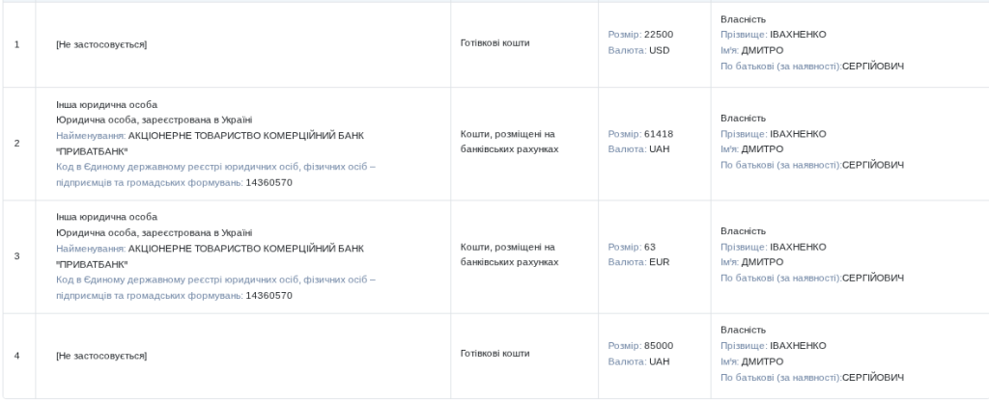
Task: Select 'Готівкові кошти' in row 4
Action: click(x=495, y=354)
